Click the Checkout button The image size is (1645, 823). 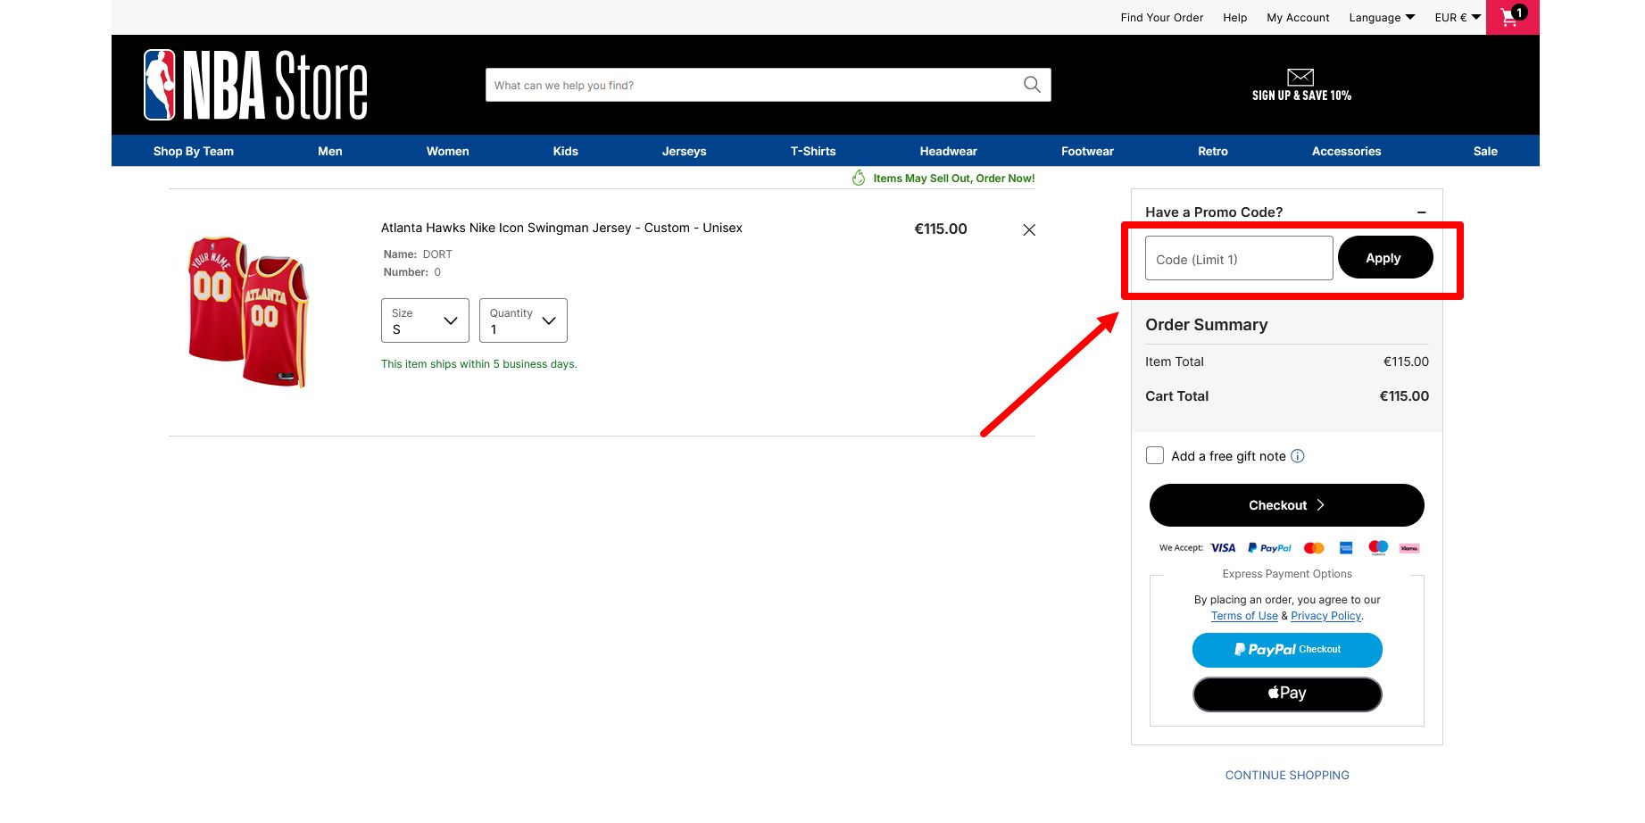[1287, 505]
